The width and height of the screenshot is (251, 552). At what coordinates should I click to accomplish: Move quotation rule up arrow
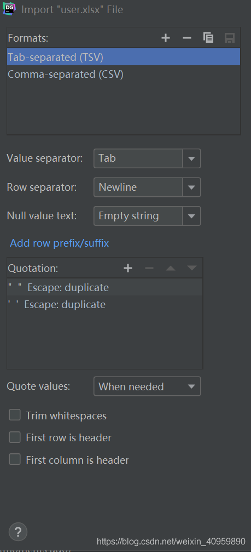171,268
